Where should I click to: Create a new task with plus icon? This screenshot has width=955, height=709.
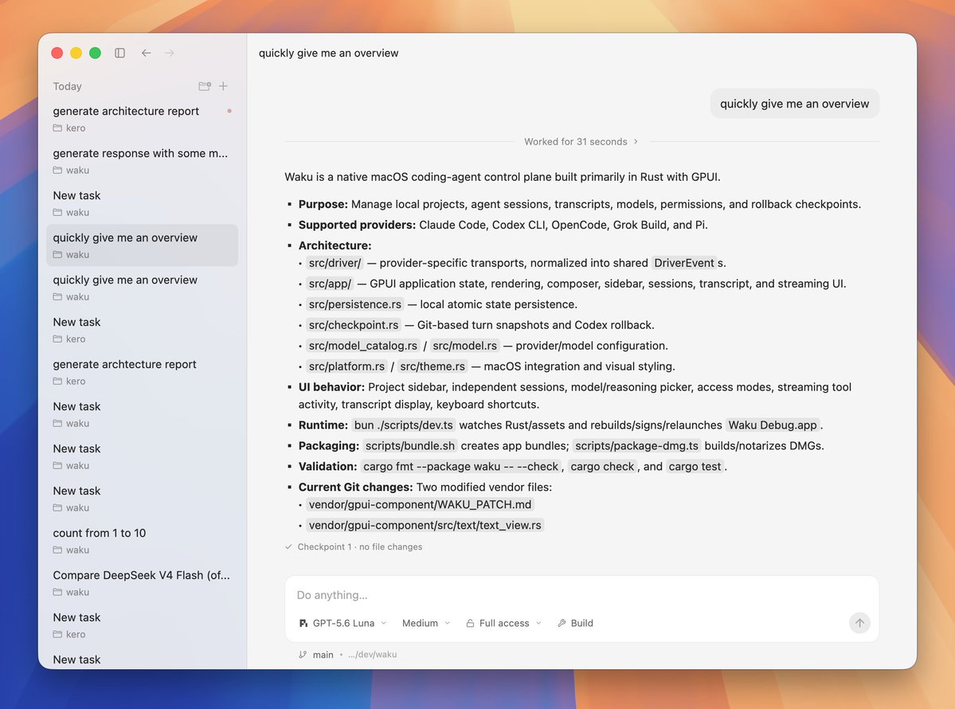tap(224, 87)
